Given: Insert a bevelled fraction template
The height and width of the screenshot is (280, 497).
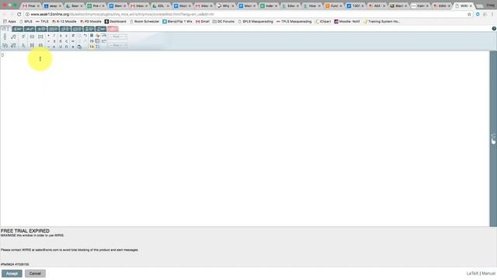Looking at the screenshot, I should click(5, 45).
